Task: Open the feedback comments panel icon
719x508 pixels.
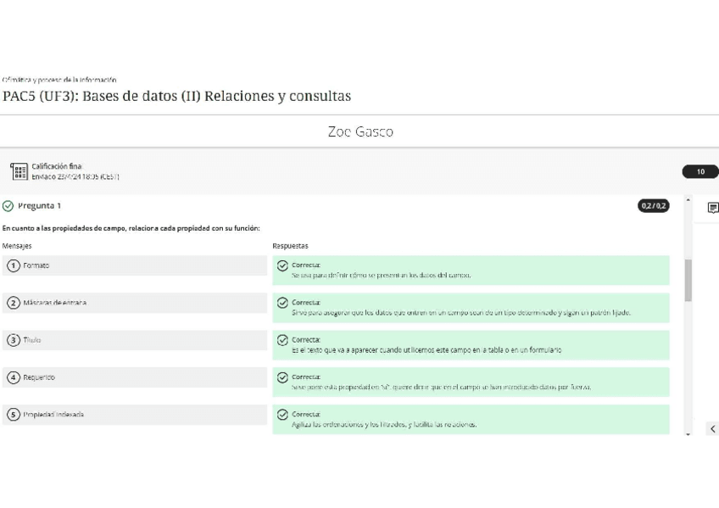Action: (712, 208)
